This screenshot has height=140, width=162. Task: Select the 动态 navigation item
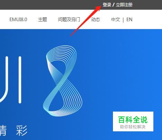[x=96, y=19]
